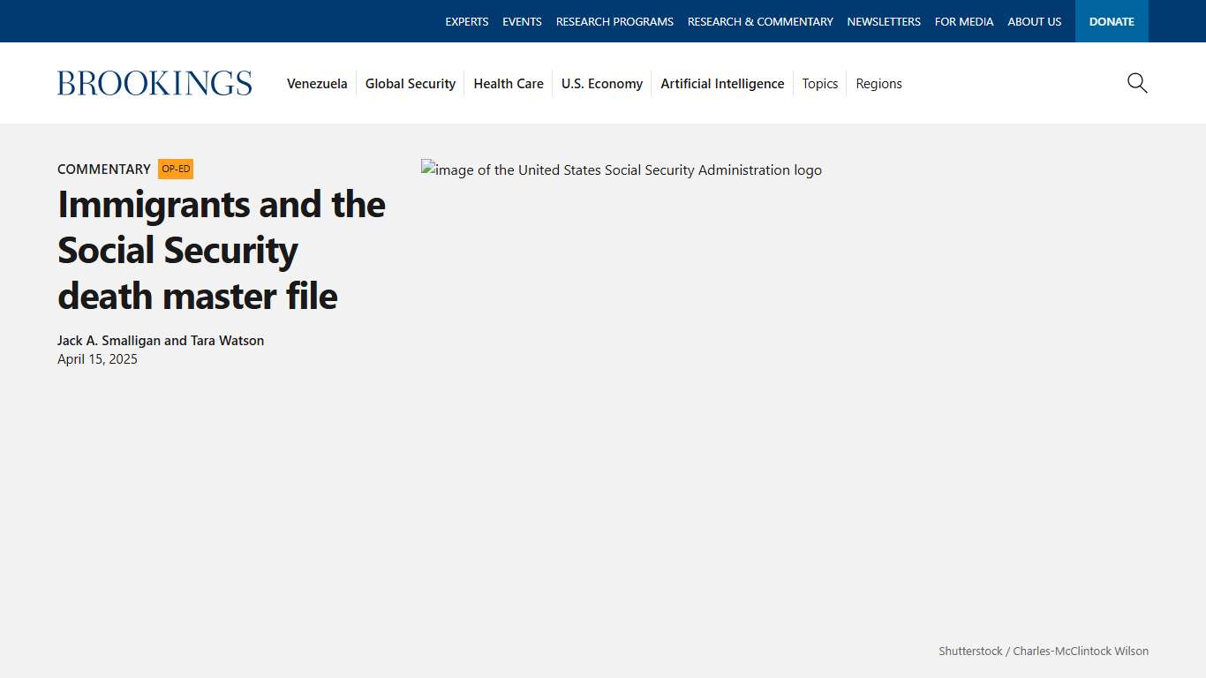Open Research & Commentary
1206x678 pixels.
[760, 21]
